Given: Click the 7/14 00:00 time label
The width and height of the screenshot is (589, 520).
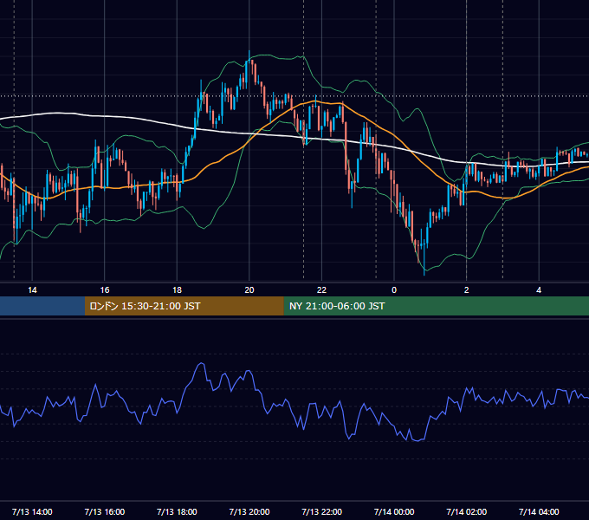Looking at the screenshot, I should point(394,511).
